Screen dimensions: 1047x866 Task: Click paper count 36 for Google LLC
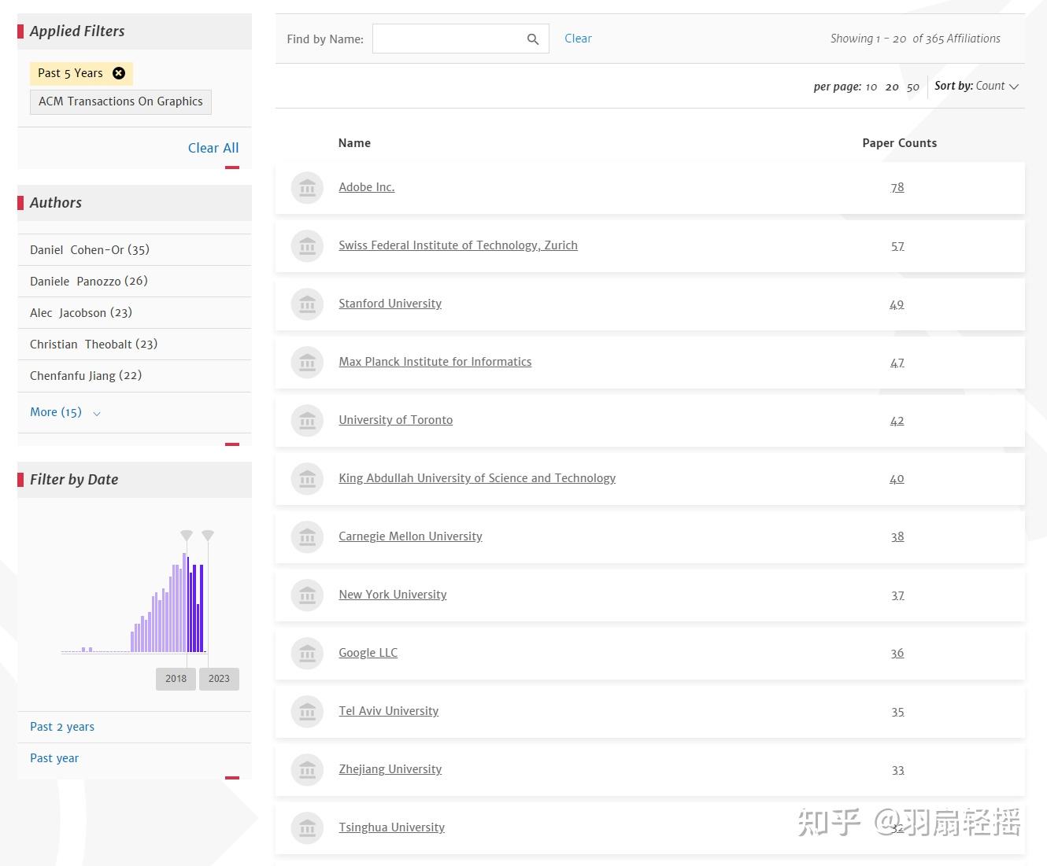click(x=897, y=653)
